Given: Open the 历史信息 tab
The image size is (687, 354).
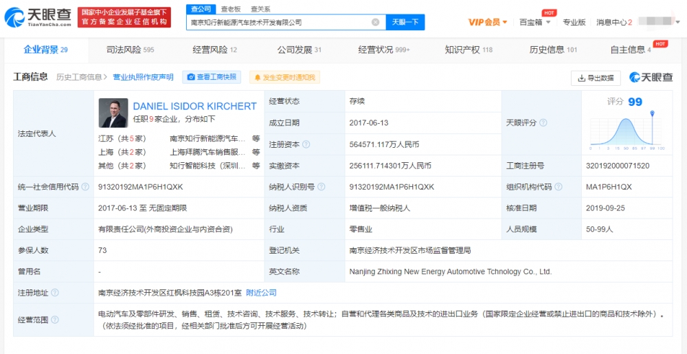Looking at the screenshot, I should pyautogui.click(x=553, y=50).
